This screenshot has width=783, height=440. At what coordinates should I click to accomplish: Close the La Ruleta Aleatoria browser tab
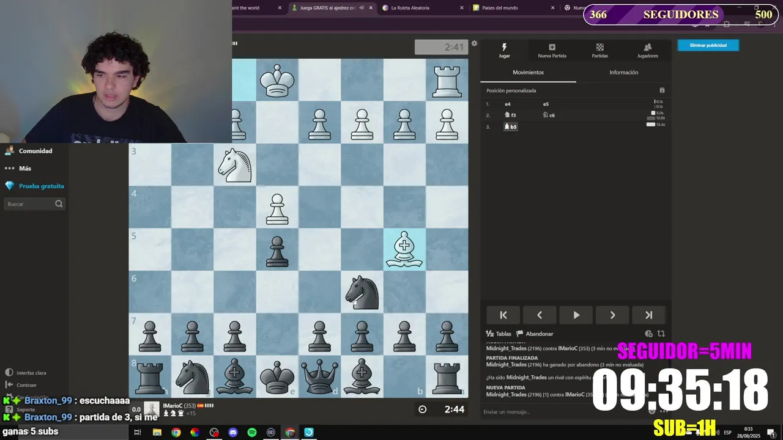462,8
